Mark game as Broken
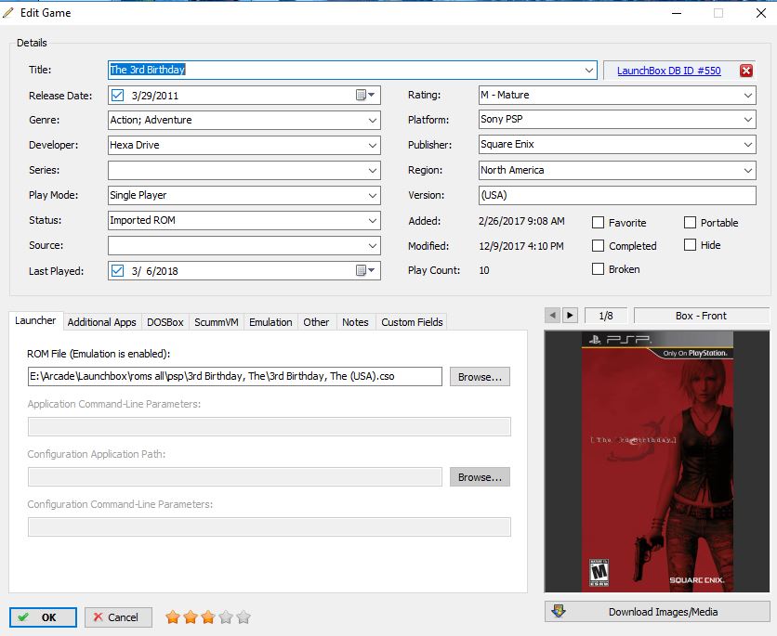777x636 pixels. pos(599,268)
